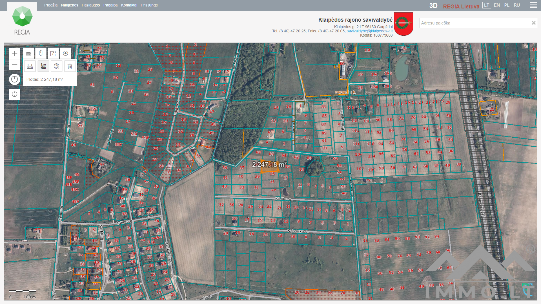Zoom out the map with minus button
The width and height of the screenshot is (541, 304).
coord(15,65)
